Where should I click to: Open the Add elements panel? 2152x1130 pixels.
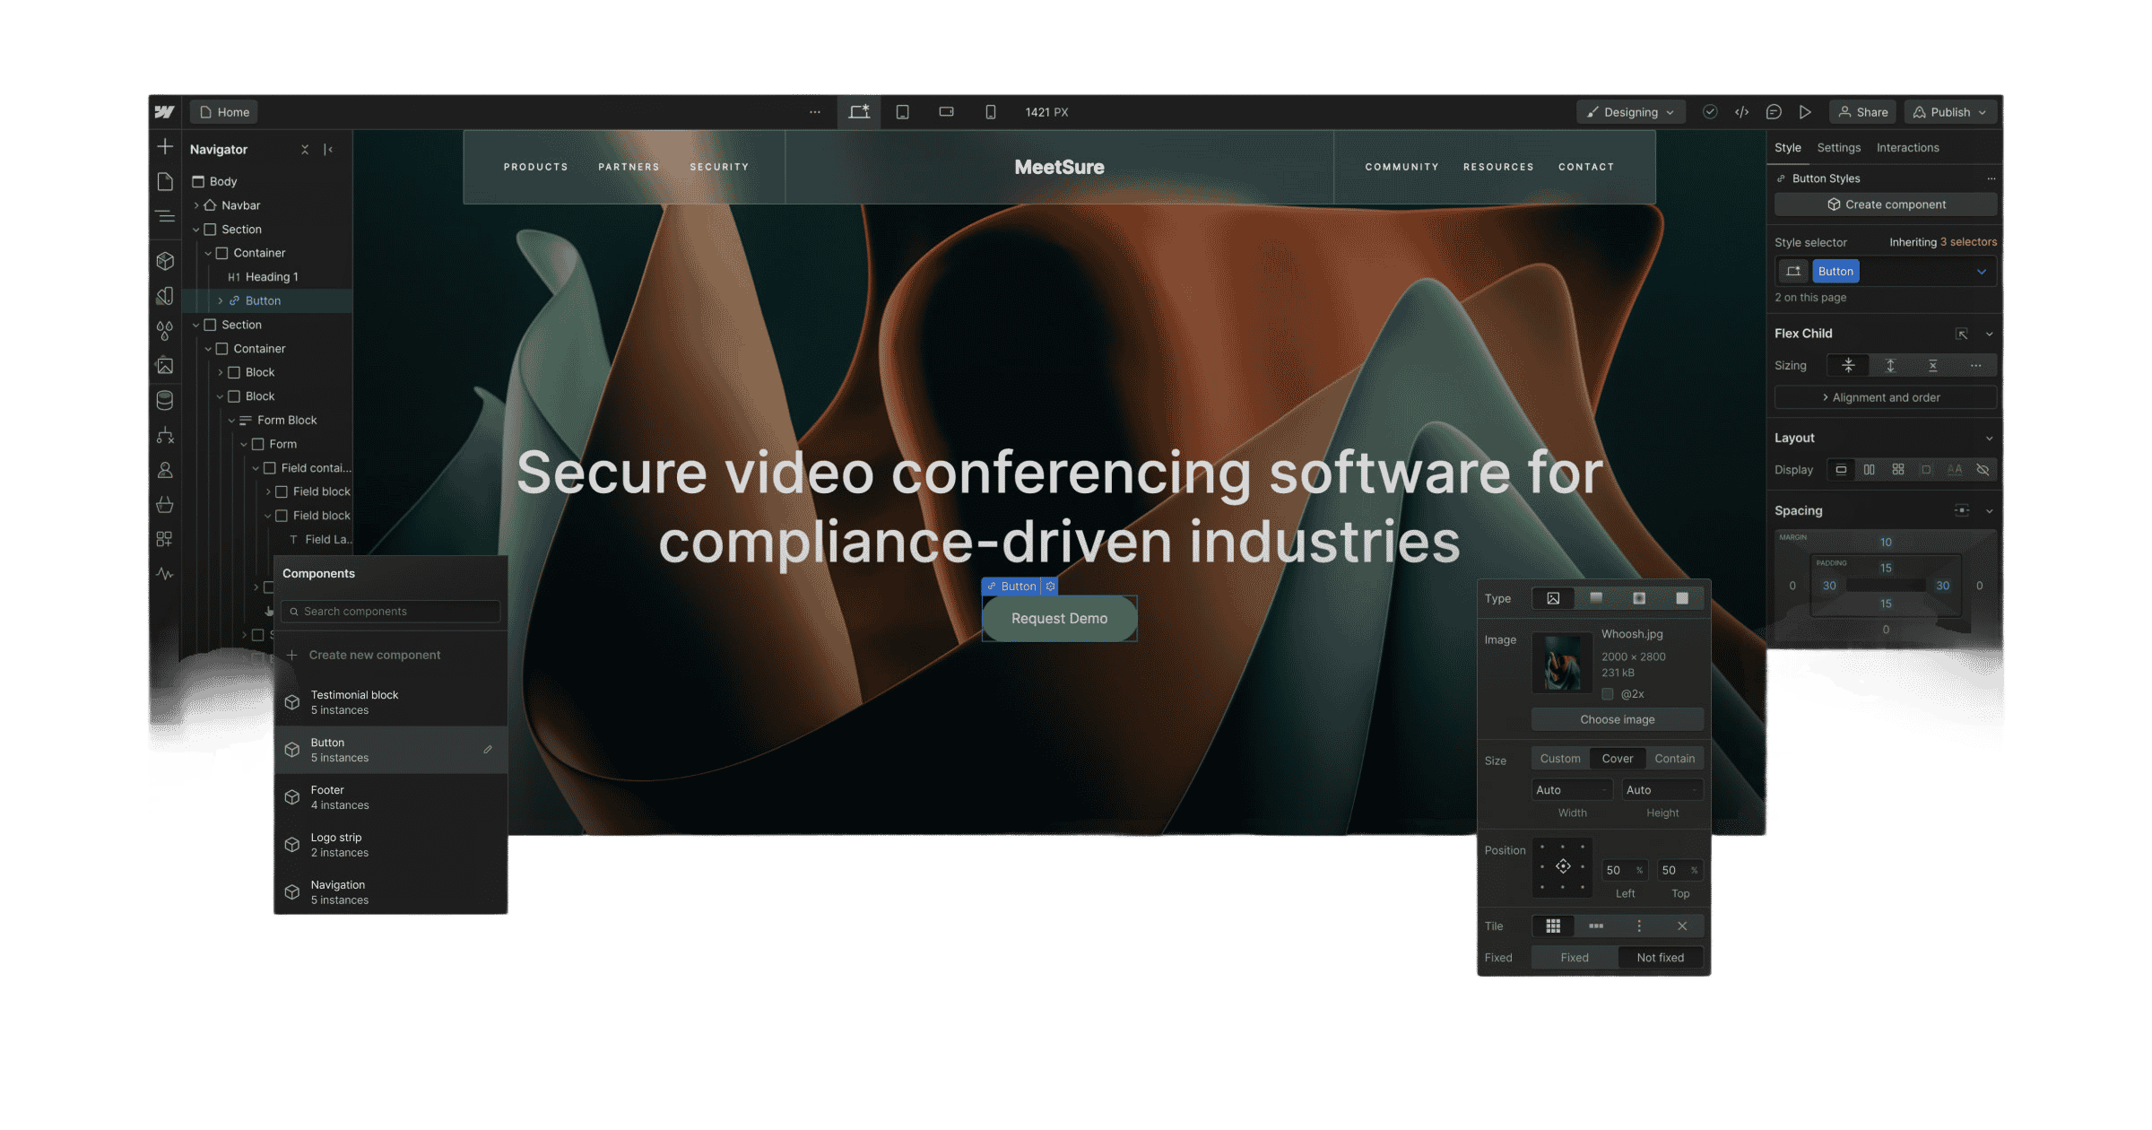coord(165,146)
